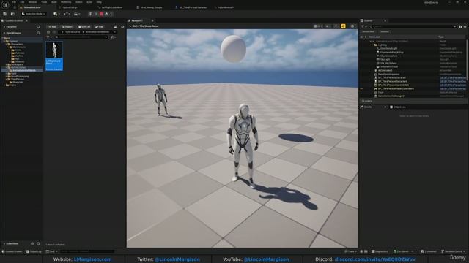
Task: Open the Window menu
Action: click(x=32, y=2)
